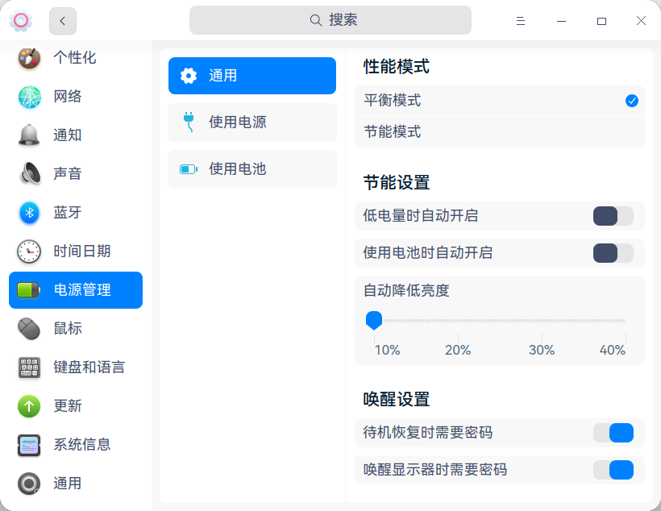Open the Update (更新) green arrow icon
Image resolution: width=661 pixels, height=511 pixels.
30,406
